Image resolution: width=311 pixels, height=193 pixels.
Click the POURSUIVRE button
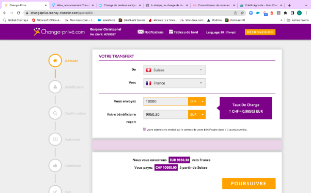tap(248, 184)
